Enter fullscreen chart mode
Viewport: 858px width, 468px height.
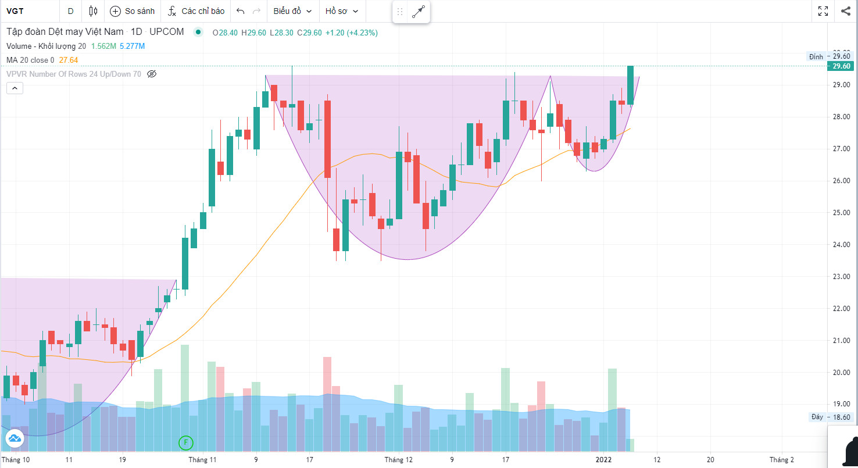point(823,11)
